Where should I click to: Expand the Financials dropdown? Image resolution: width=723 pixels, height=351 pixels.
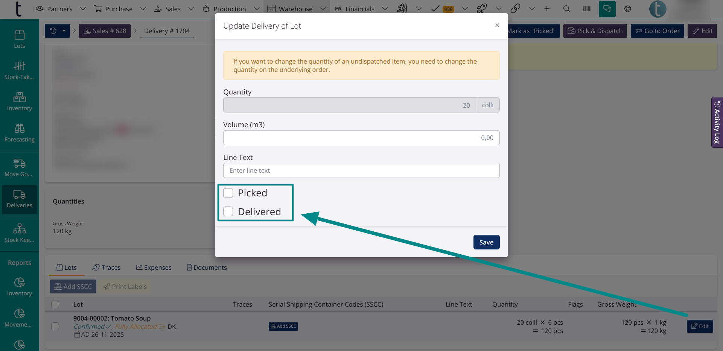385,8
